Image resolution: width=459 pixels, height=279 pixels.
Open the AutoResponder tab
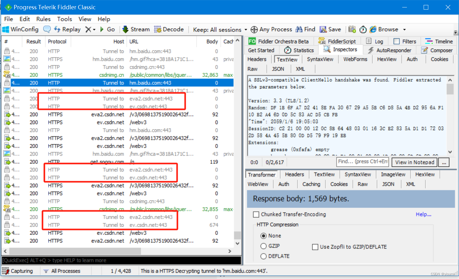pyautogui.click(x=390, y=50)
